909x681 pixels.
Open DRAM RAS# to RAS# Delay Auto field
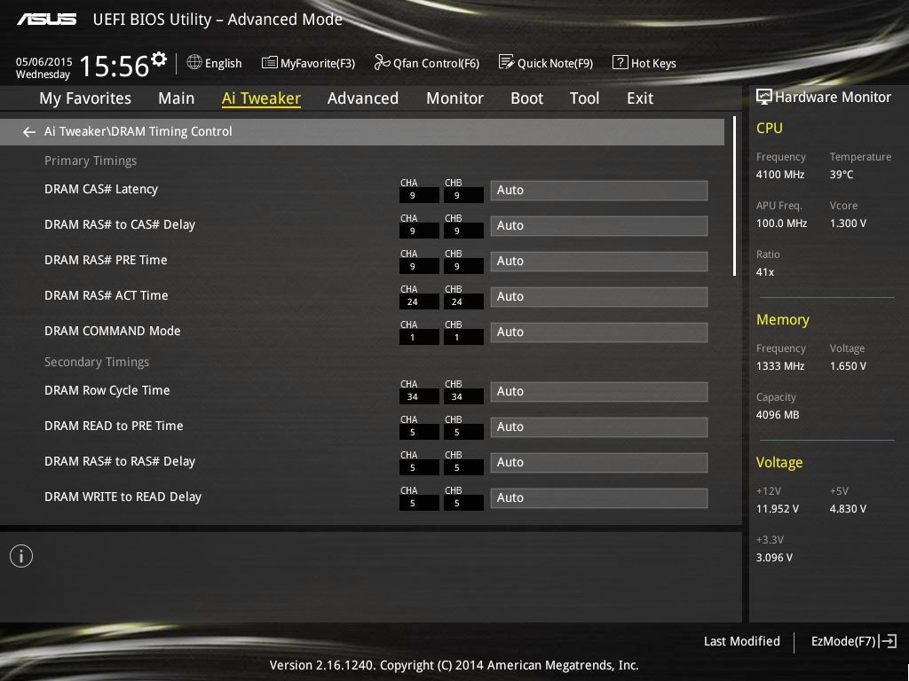[599, 463]
